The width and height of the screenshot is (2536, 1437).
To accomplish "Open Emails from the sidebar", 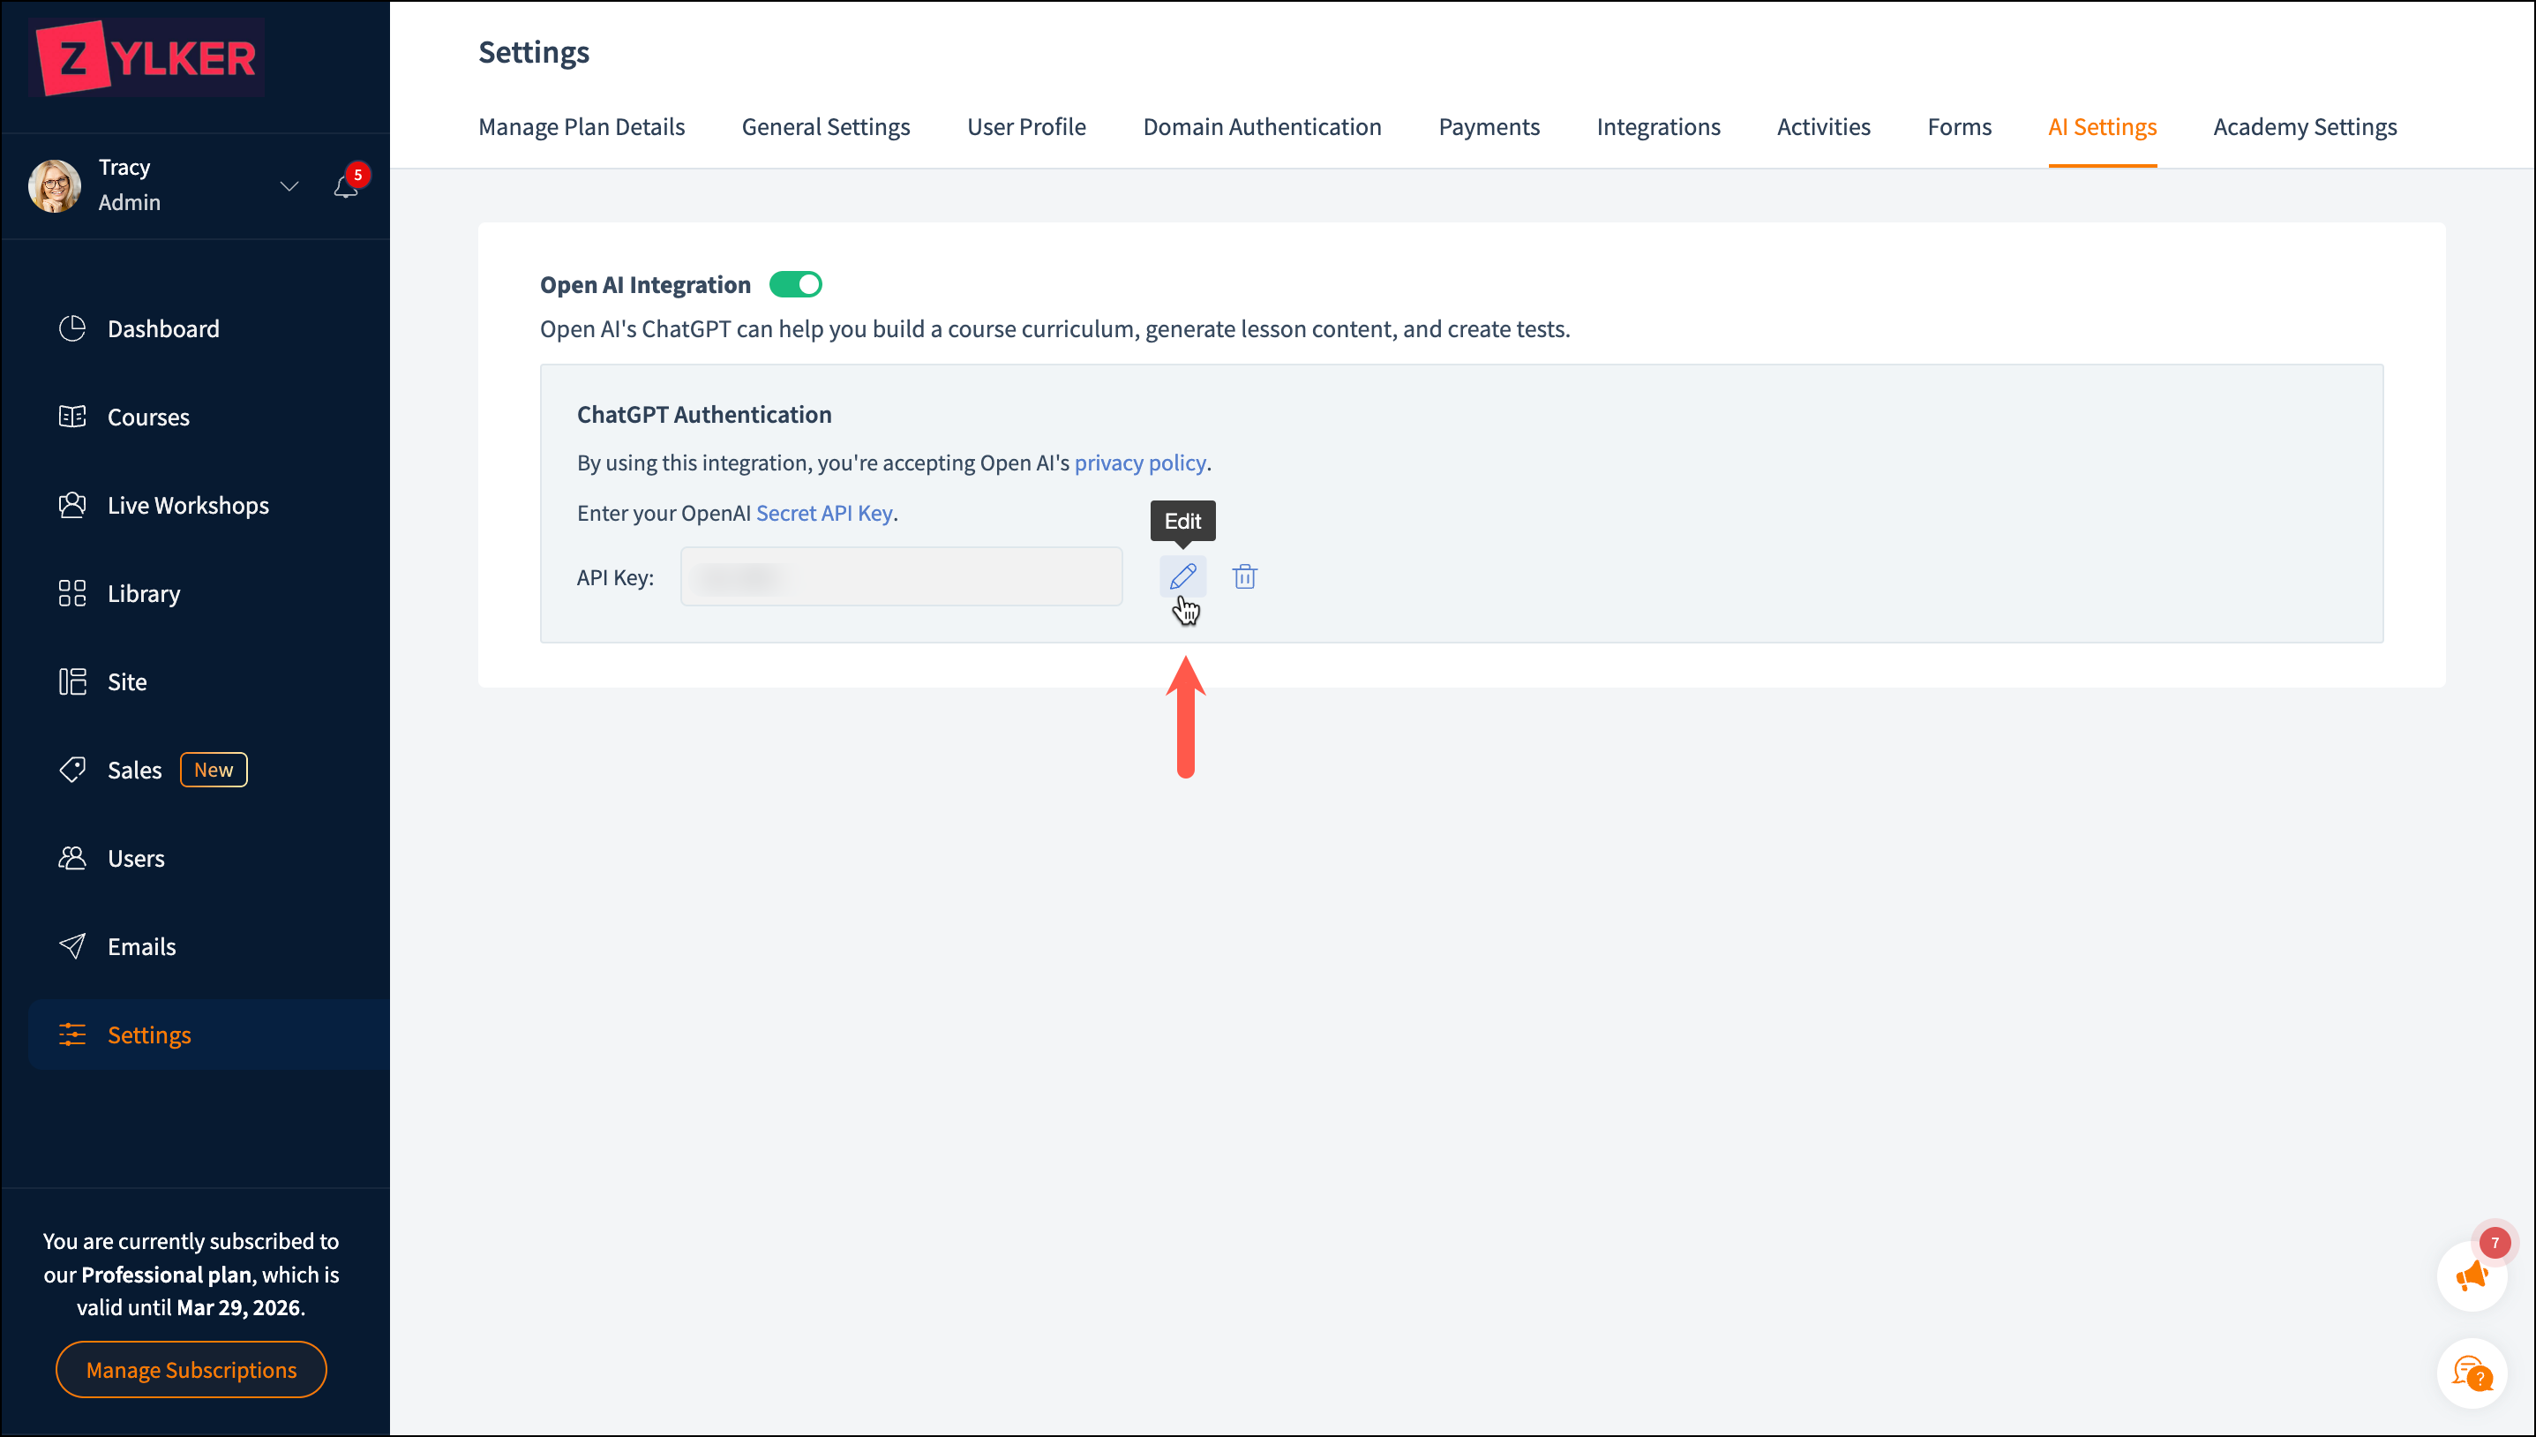I will [141, 946].
